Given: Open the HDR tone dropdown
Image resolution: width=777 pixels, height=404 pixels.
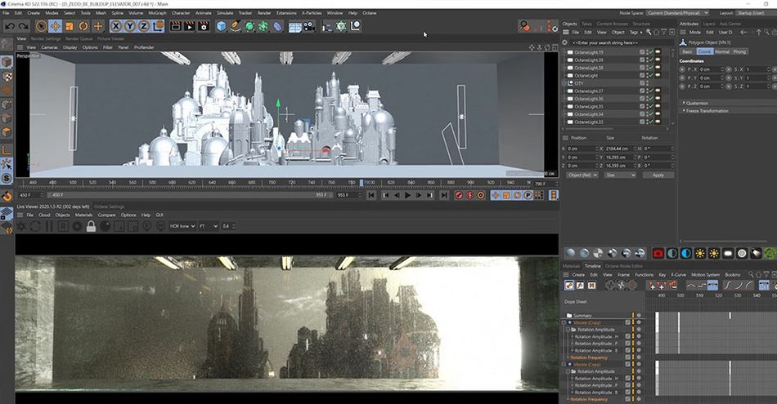Looking at the screenshot, I should click(x=182, y=226).
